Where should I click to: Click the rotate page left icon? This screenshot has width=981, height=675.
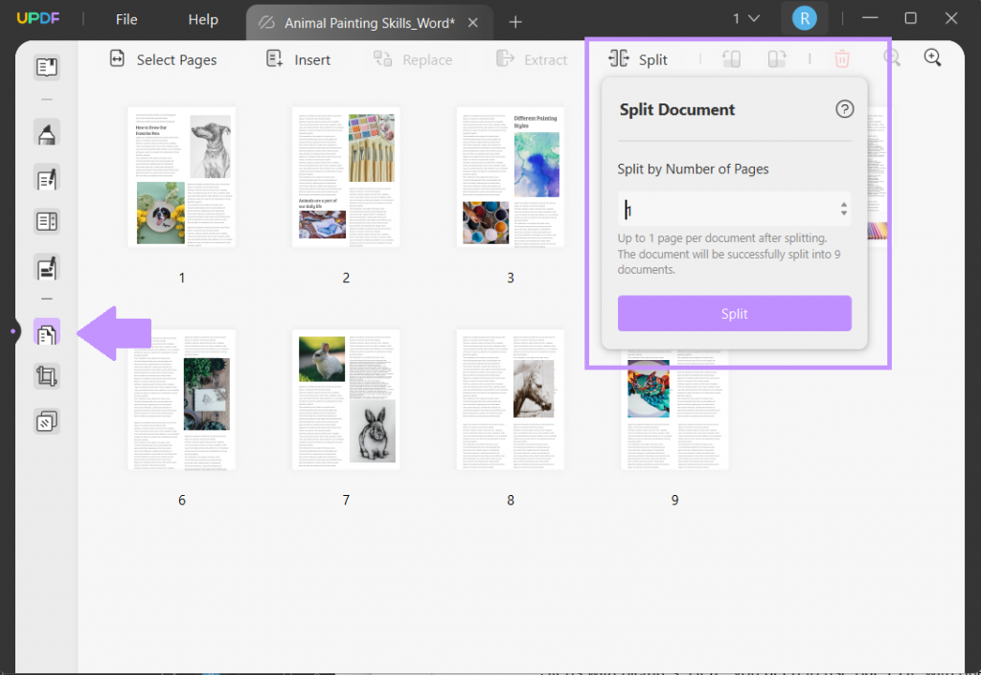731,58
